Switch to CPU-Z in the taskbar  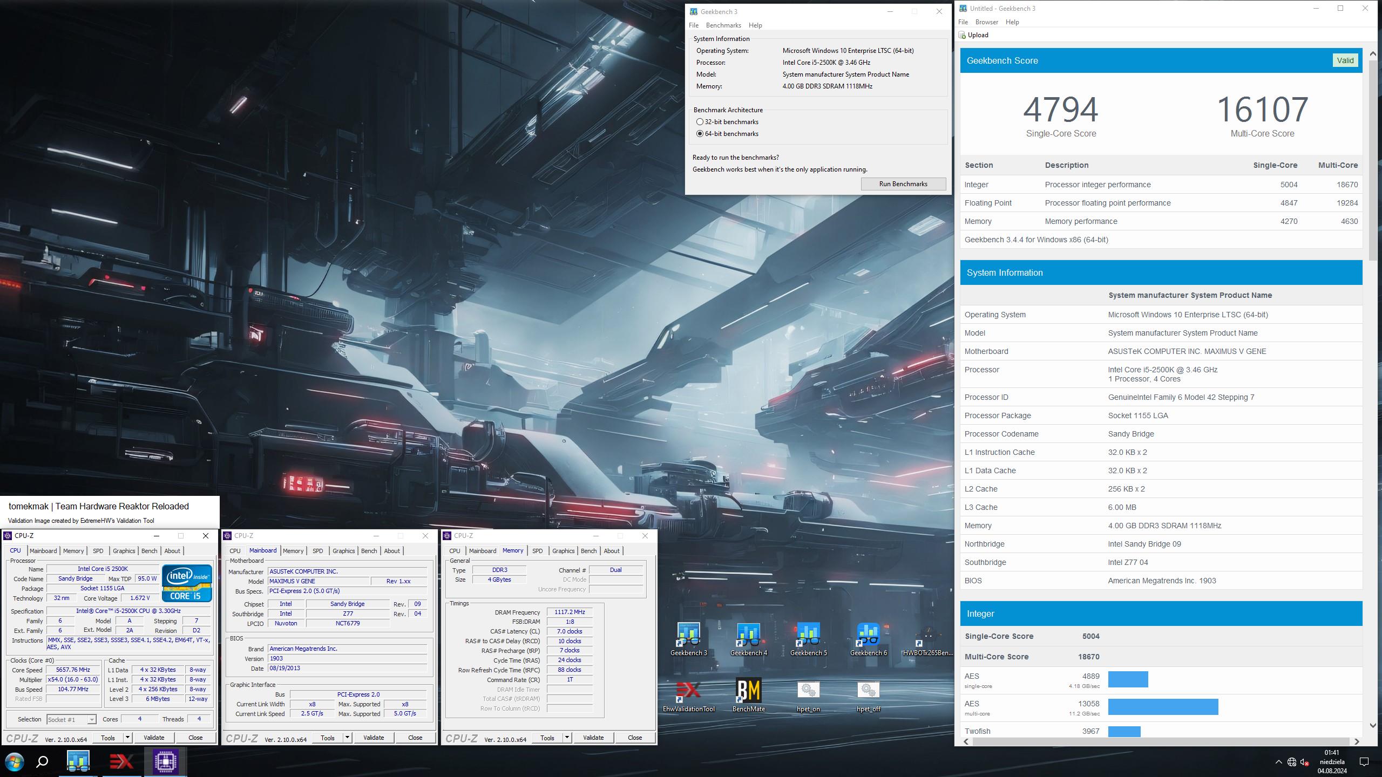click(x=165, y=761)
